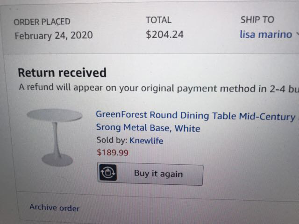Click the 'Return received' status heading

tap(62, 73)
